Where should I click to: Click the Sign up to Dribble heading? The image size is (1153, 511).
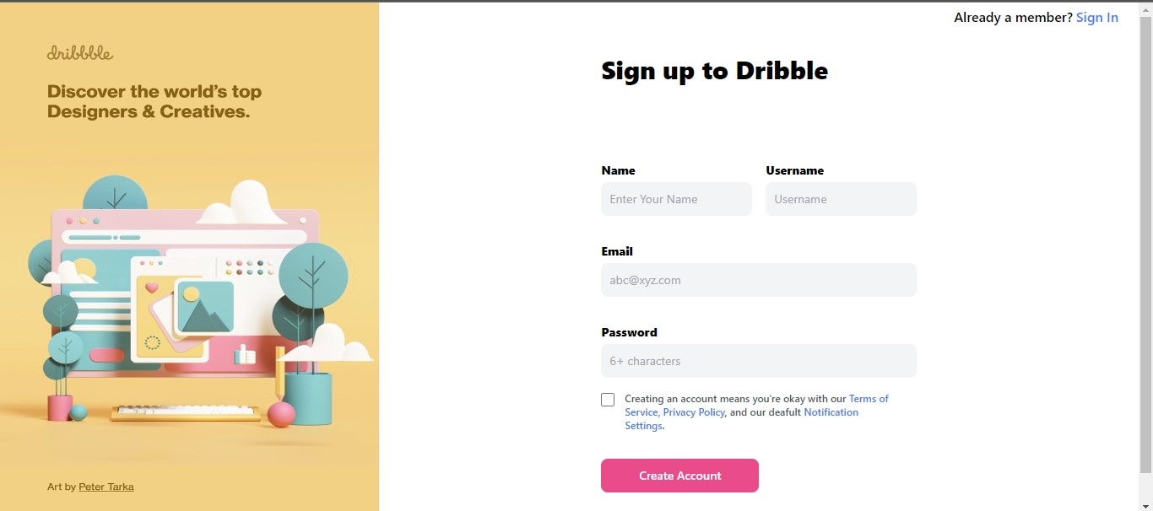click(715, 71)
